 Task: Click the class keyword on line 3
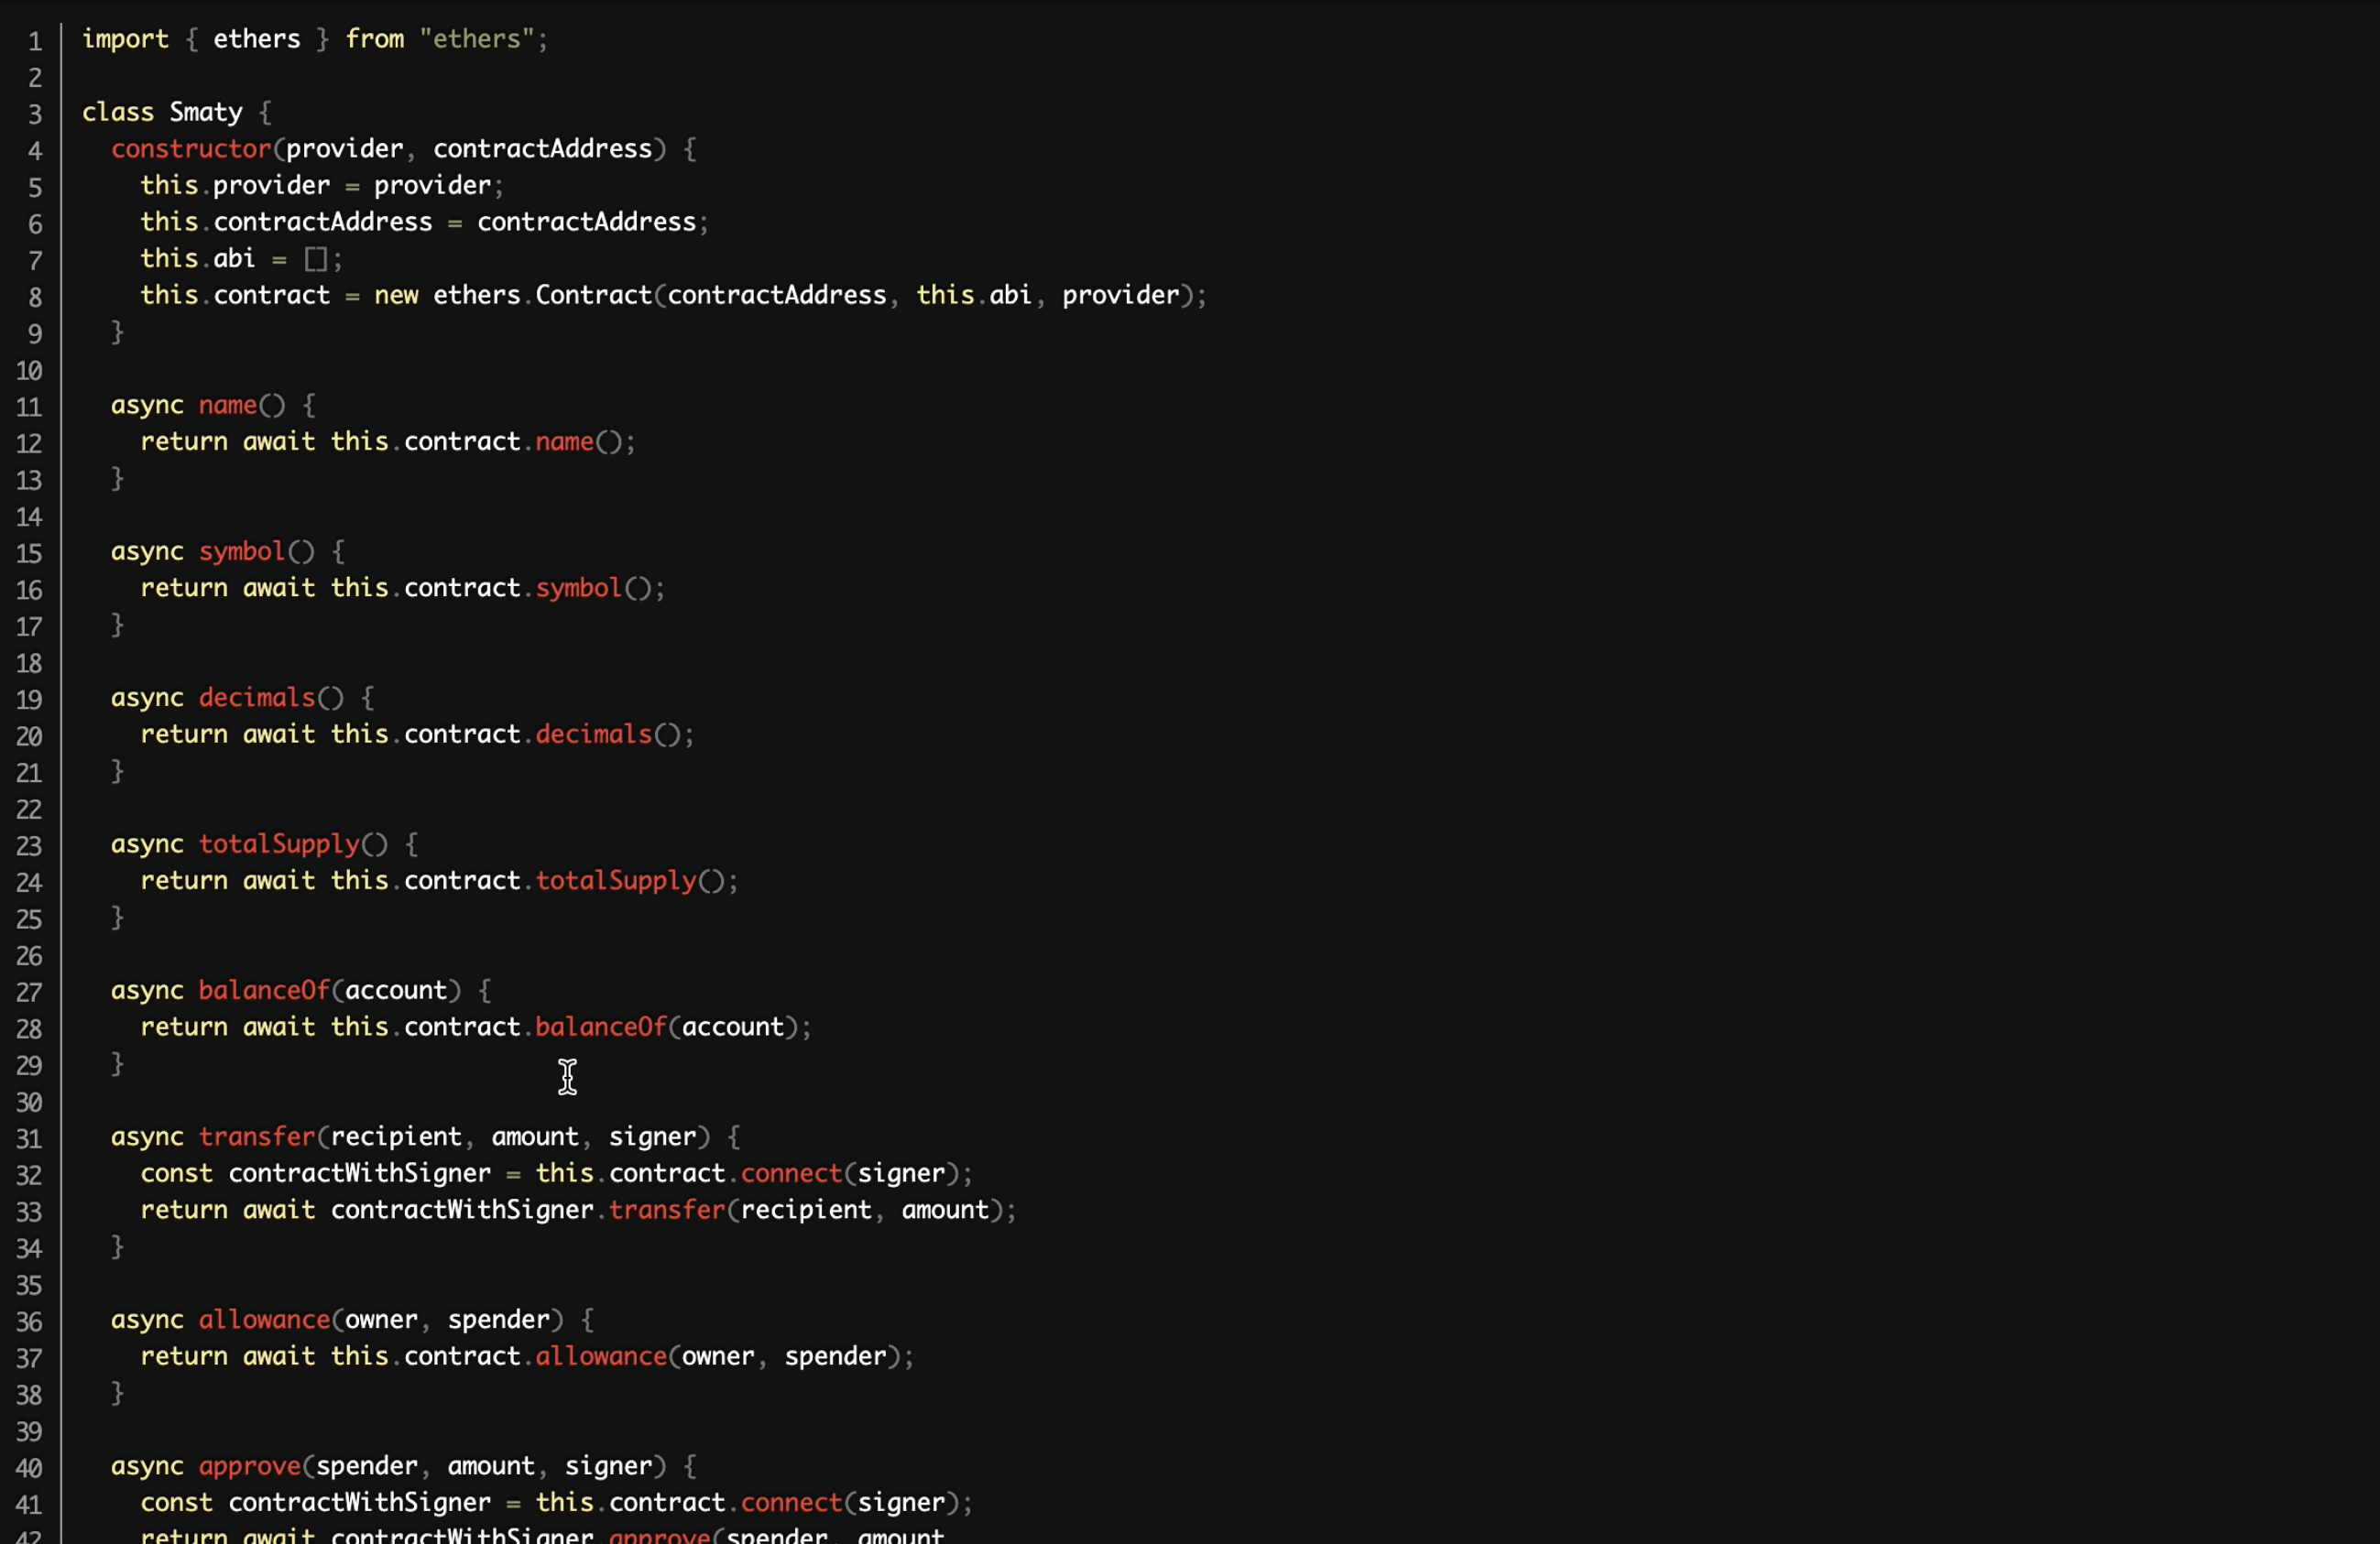[x=118, y=112]
